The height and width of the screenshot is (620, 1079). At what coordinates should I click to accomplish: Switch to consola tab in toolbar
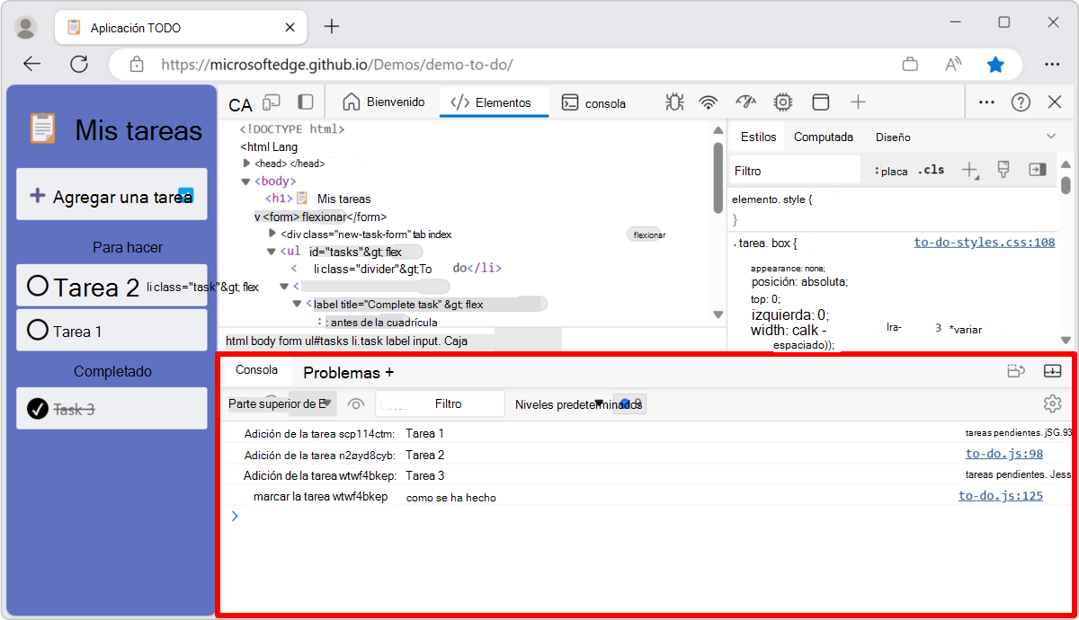(x=594, y=102)
